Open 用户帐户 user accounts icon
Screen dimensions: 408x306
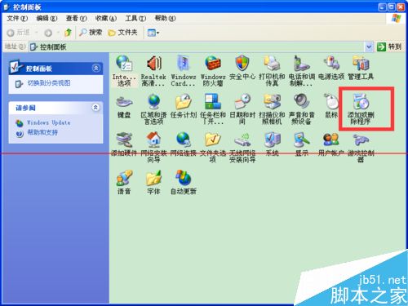[x=331, y=144]
